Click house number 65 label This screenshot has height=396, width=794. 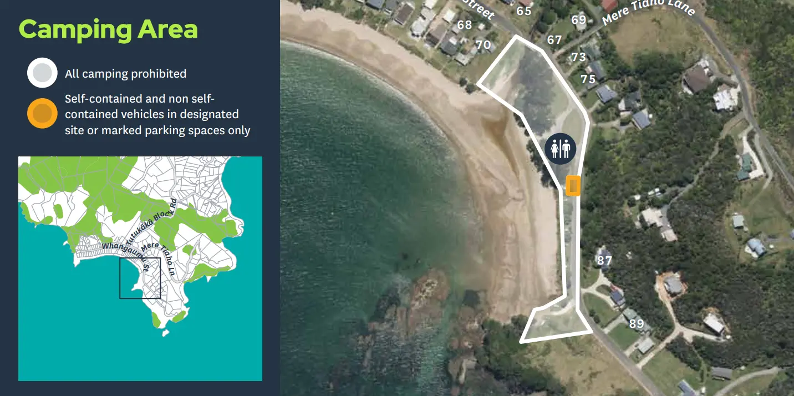pyautogui.click(x=524, y=11)
